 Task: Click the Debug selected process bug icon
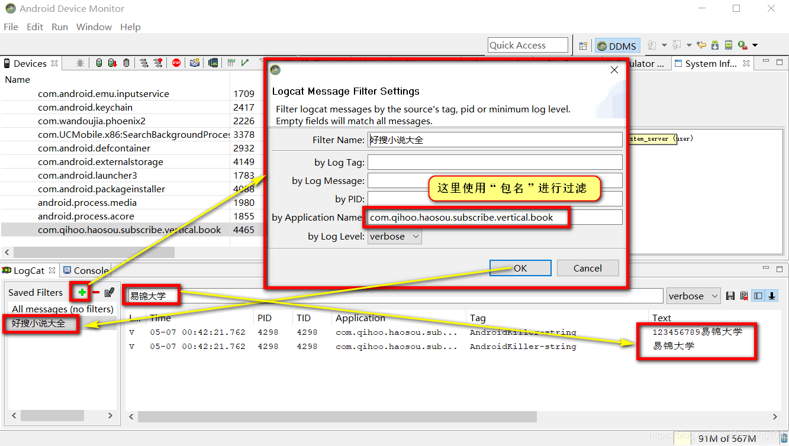[x=80, y=63]
